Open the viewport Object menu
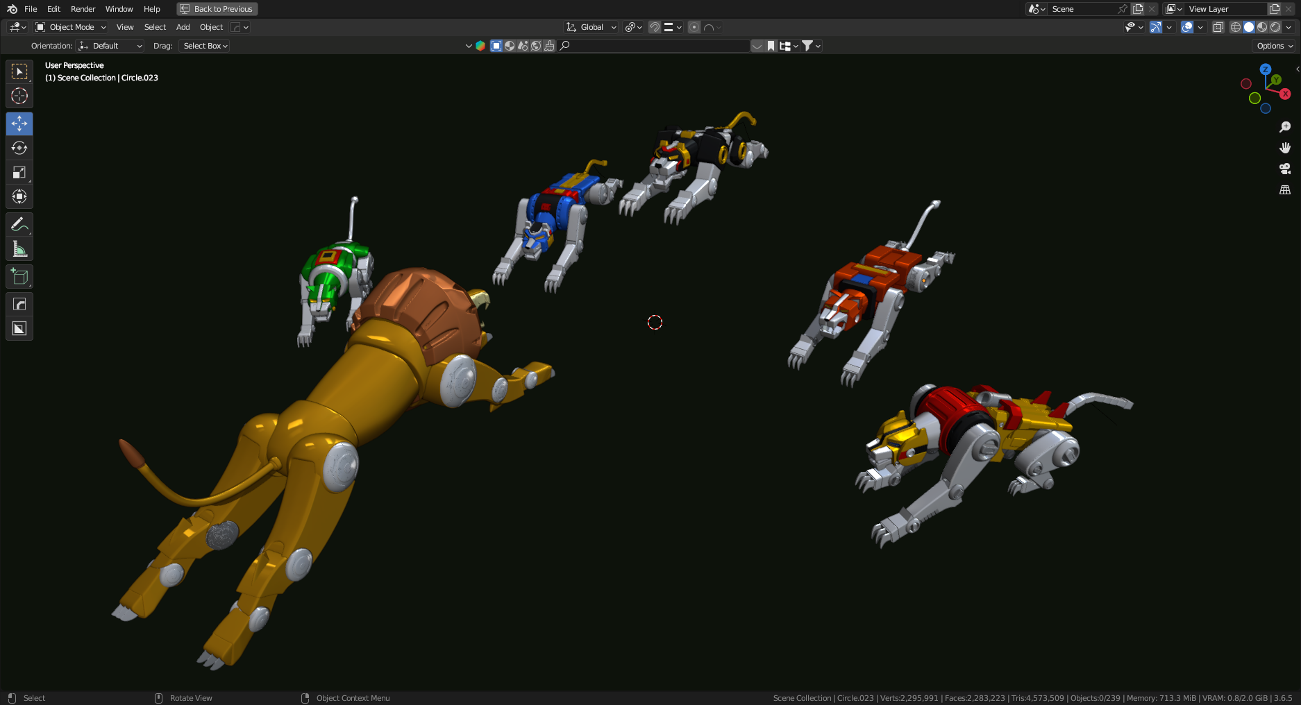Viewport: 1301px width, 705px height. coord(211,27)
